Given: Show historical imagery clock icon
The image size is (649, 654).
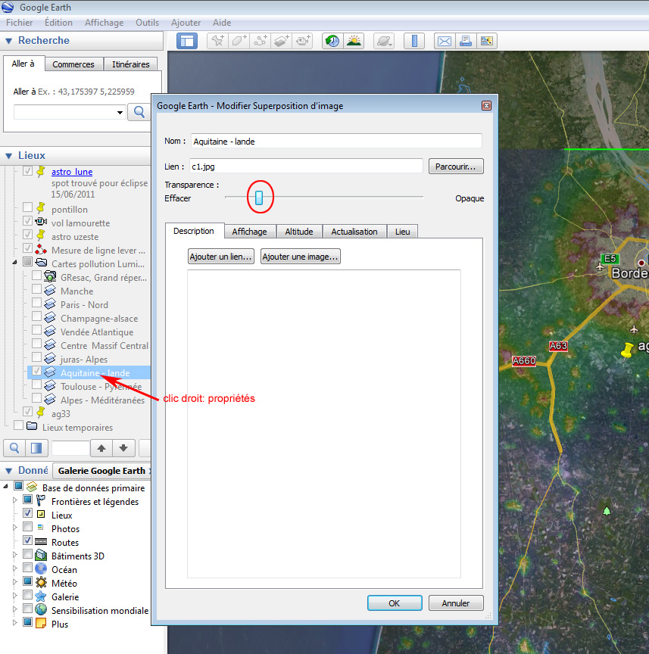Looking at the screenshot, I should (332, 41).
